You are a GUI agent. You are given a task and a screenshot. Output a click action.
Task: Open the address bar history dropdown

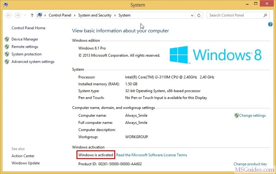click(x=192, y=16)
